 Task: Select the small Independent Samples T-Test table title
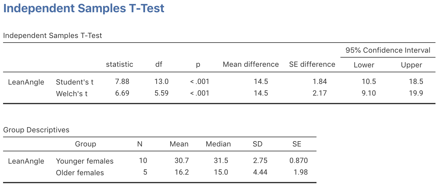coord(52,36)
